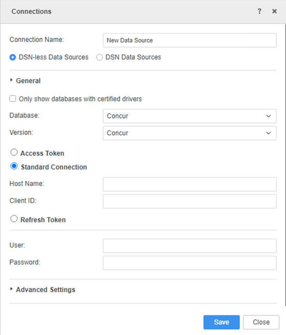Close the Connections dialog with X
This screenshot has height=335, width=286.
click(x=274, y=11)
